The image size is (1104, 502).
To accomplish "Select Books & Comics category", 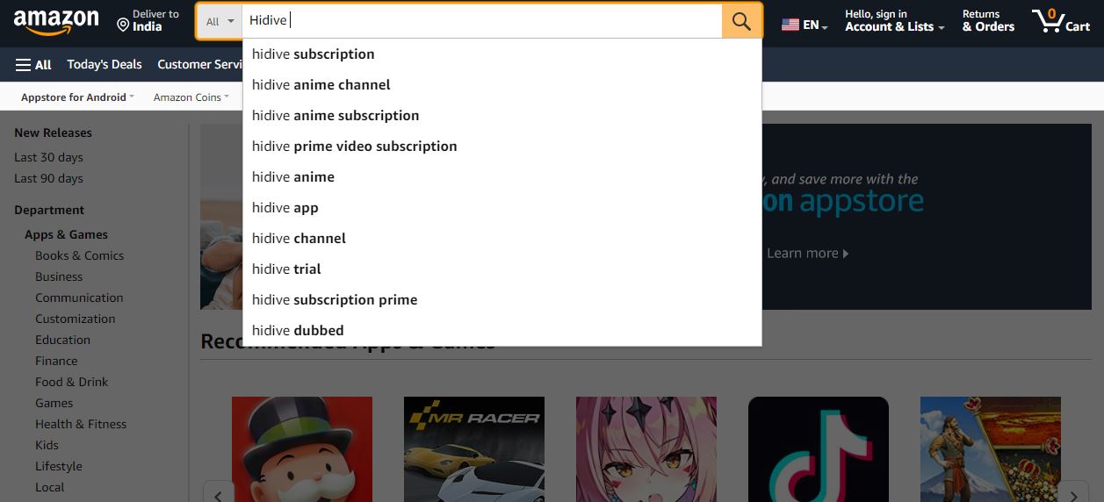I will (79, 255).
